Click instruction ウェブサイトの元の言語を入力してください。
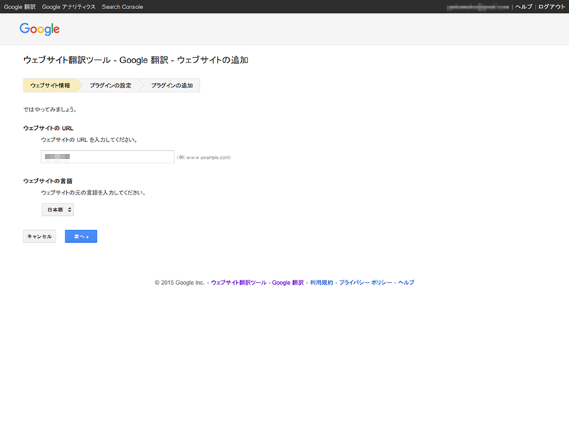Image resolution: width=569 pixels, height=426 pixels. tap(93, 192)
